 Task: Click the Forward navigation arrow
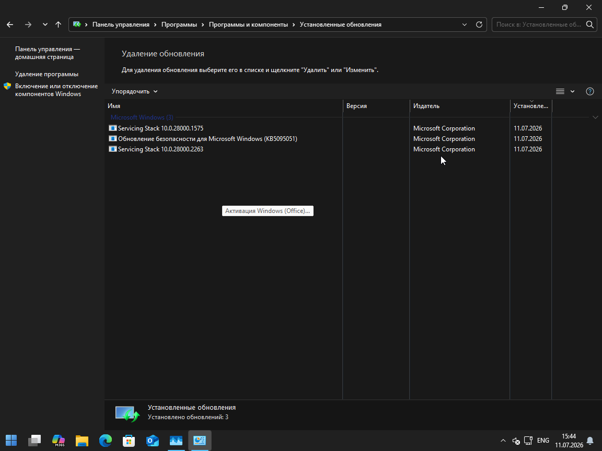(x=28, y=25)
